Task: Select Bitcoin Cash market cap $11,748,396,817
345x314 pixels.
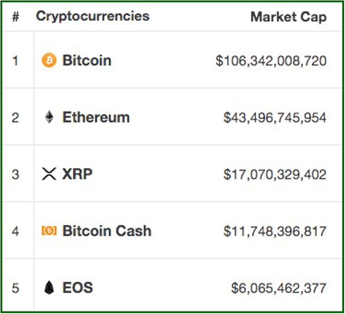Action: (x=275, y=231)
